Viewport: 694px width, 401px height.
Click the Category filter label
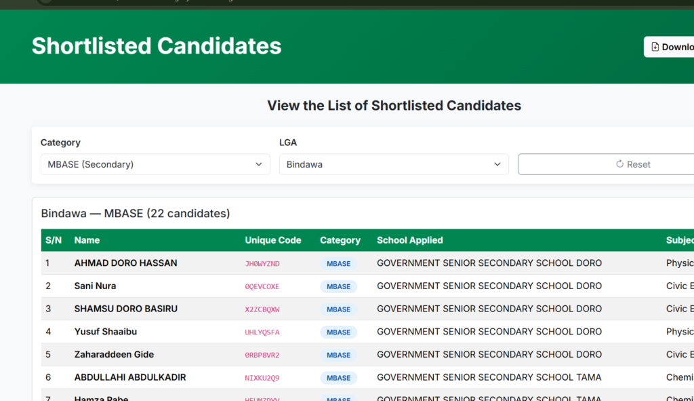pyautogui.click(x=60, y=142)
